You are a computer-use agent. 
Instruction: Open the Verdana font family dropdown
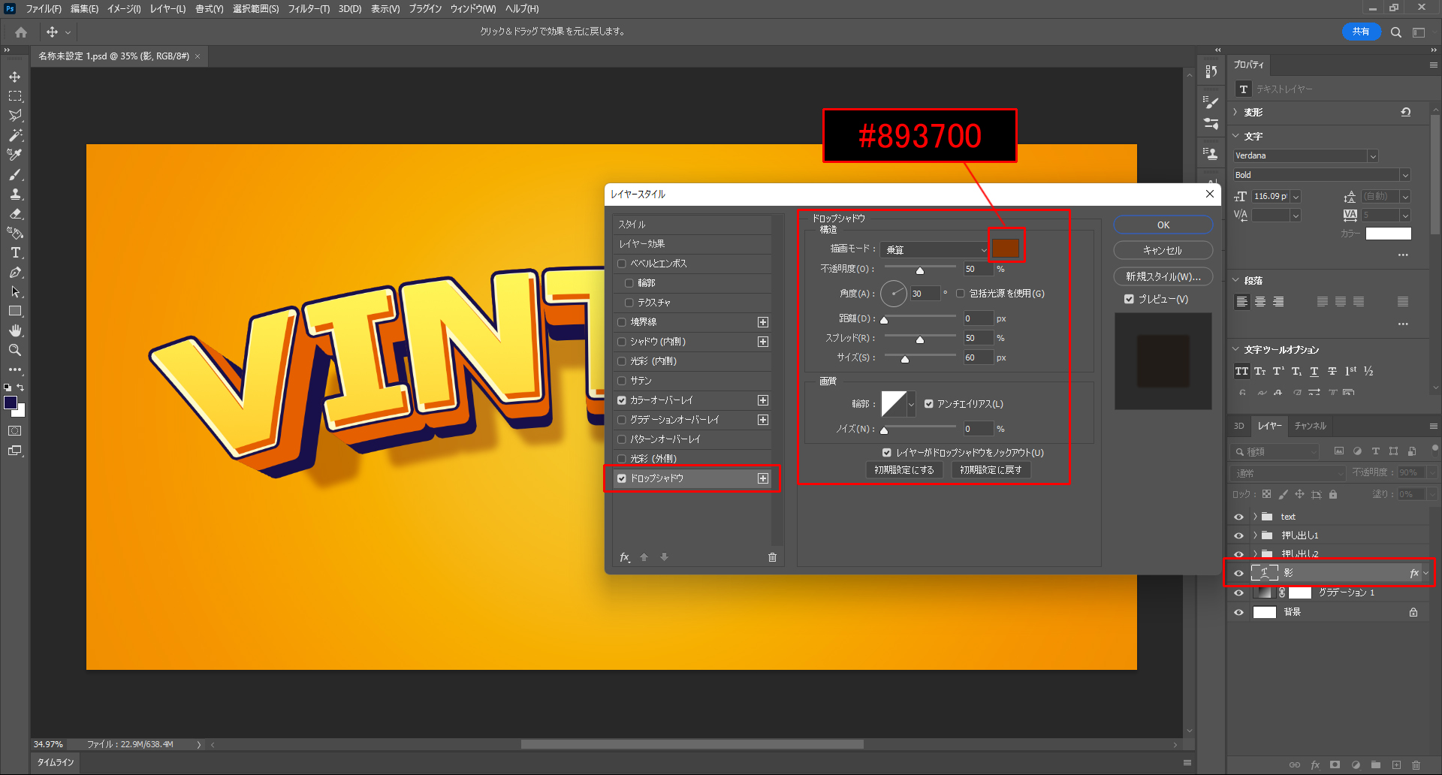point(1373,156)
